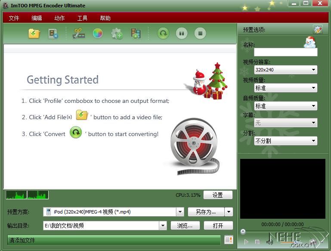The height and width of the screenshot is (251, 331).
Task: Click the Add File folder toolbar icon
Action: (34, 33)
